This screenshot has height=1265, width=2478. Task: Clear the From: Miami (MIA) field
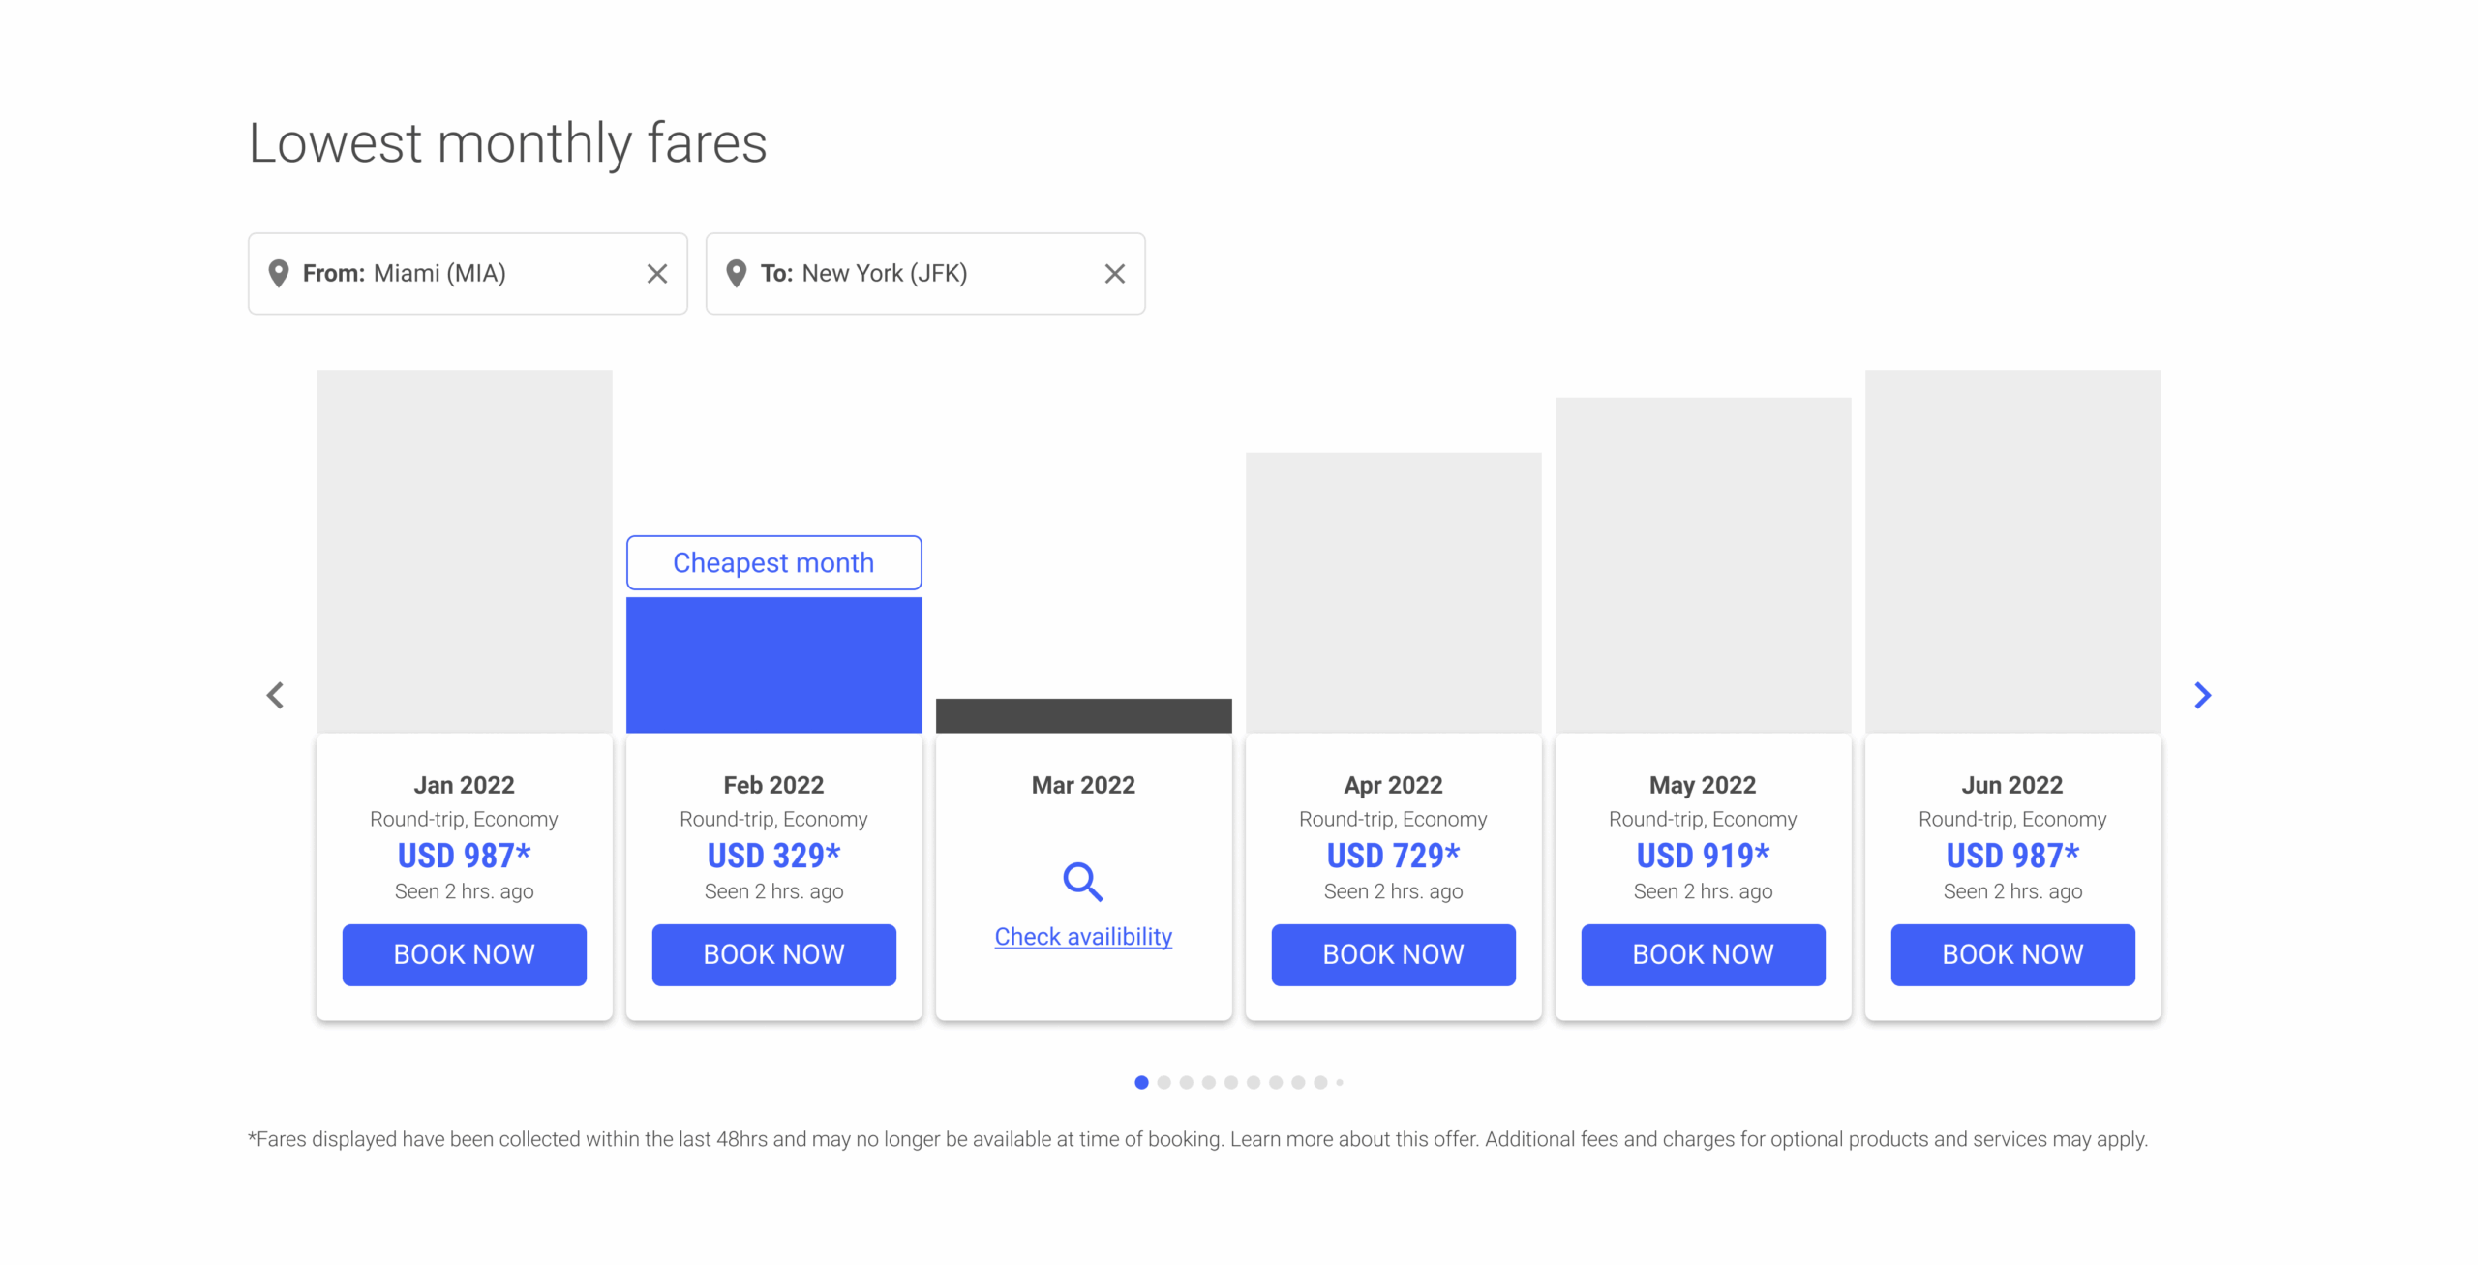point(657,274)
